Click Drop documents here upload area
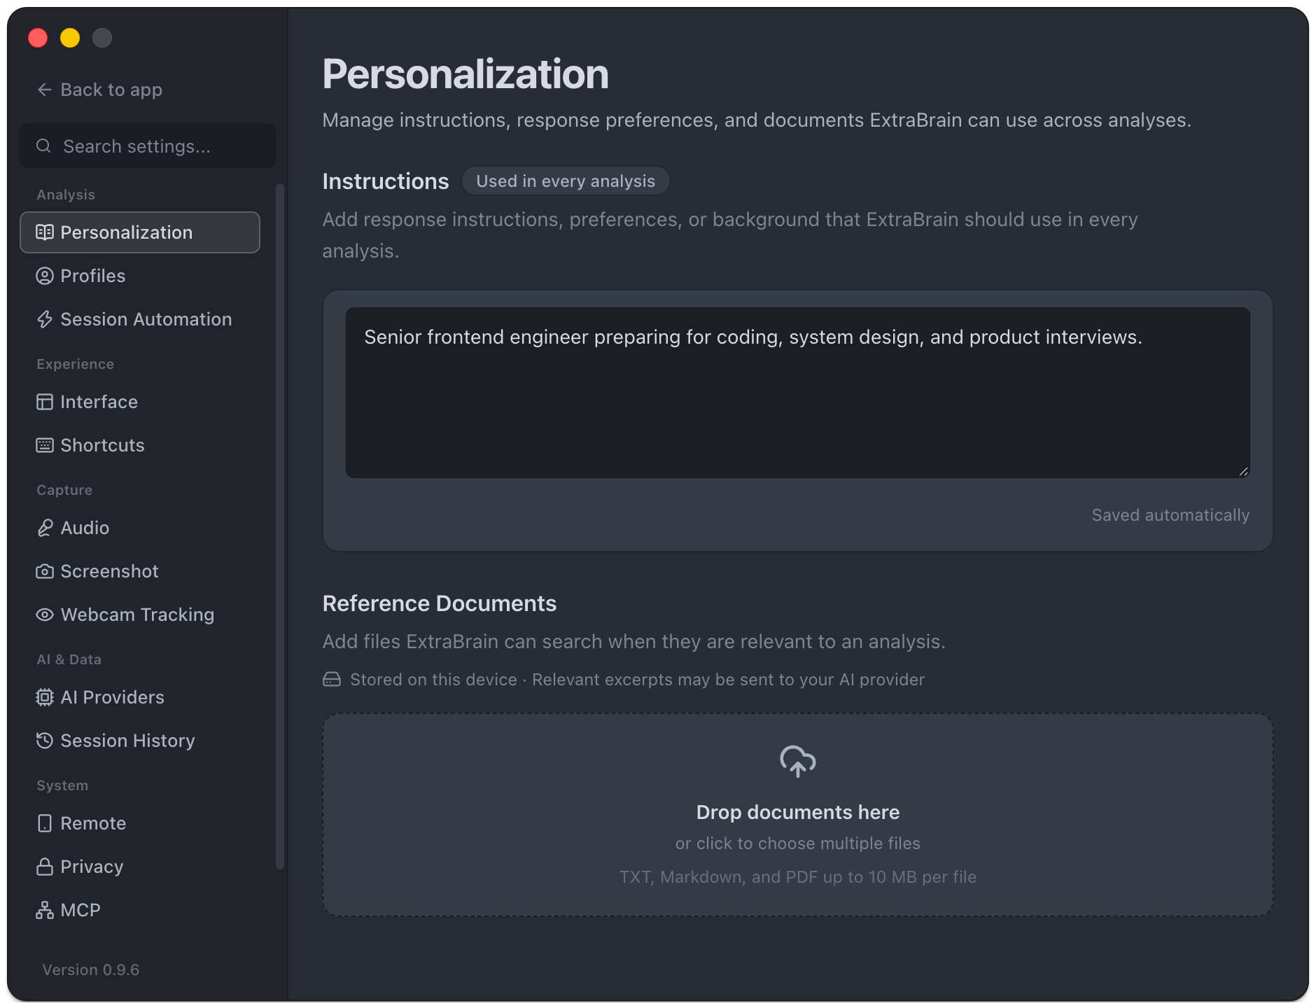Image resolution: width=1316 pixels, height=1008 pixels. click(798, 815)
